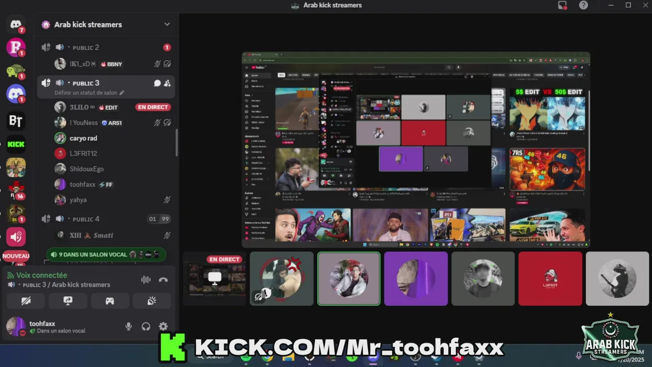Select the red L3FRIT participant tile

click(x=550, y=278)
